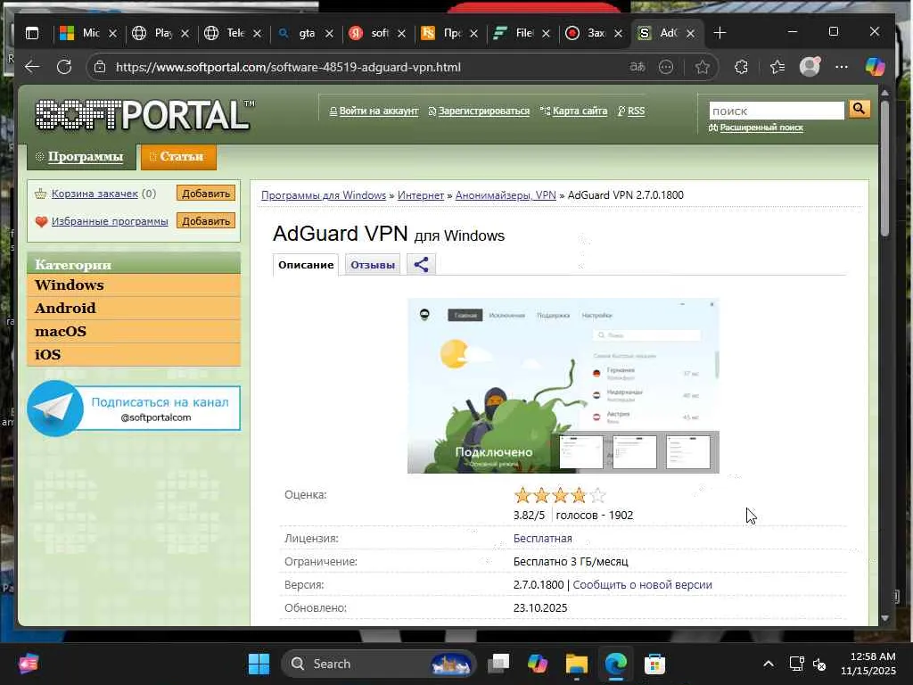Viewport: 913px width, 685px height.
Task: Reload the page with the refresh icon
Action: point(64,67)
